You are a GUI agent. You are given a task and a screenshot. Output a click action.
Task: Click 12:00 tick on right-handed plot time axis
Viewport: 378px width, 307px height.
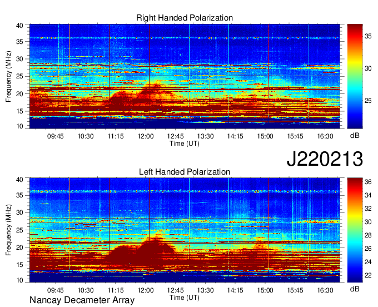146,136
